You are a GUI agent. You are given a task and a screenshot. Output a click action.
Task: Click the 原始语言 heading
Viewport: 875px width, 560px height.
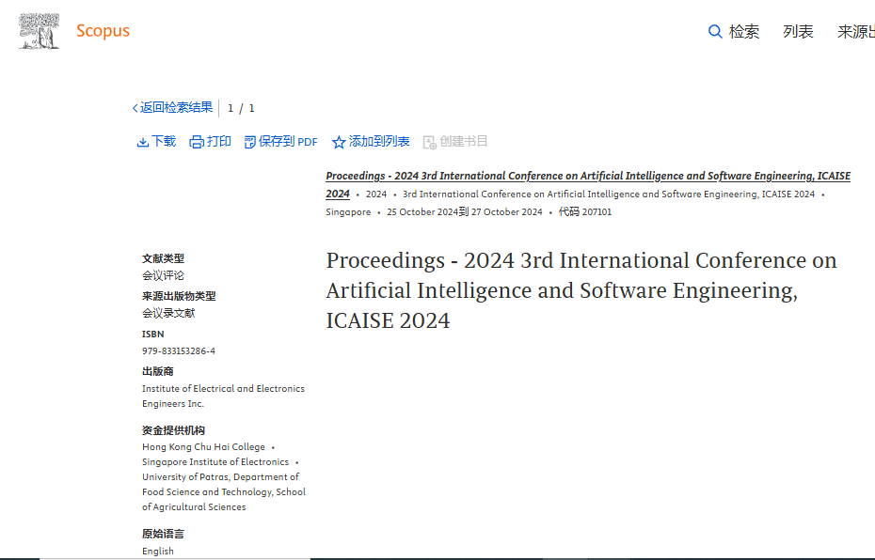(163, 534)
